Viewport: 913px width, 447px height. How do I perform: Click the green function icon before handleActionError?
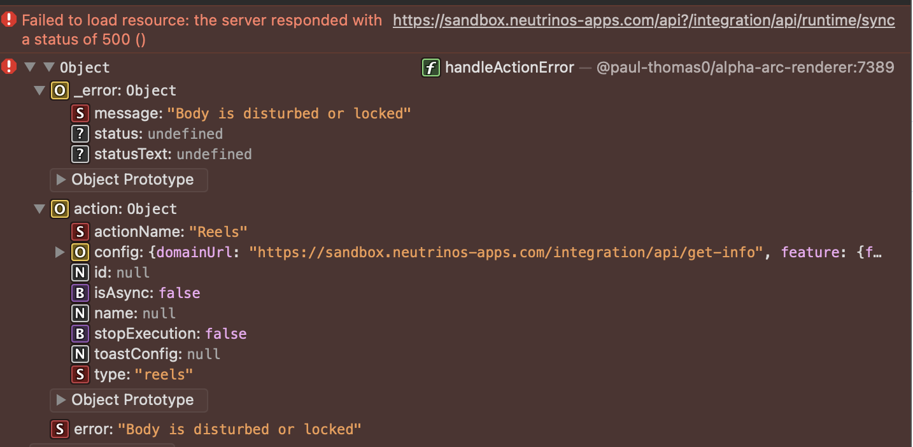(431, 67)
